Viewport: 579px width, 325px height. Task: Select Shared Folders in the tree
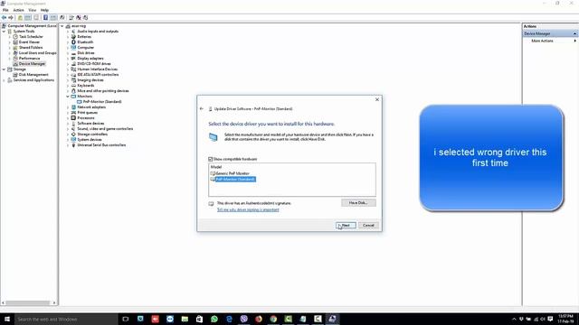(x=31, y=48)
